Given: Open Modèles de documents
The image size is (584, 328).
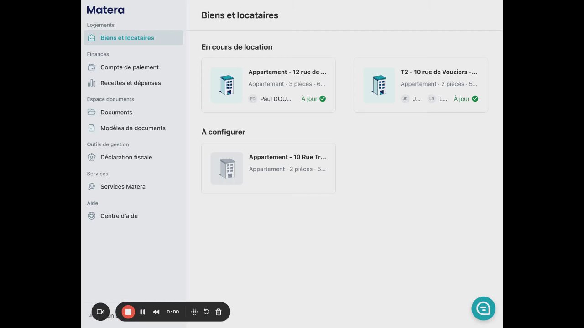Looking at the screenshot, I should [x=134, y=128].
